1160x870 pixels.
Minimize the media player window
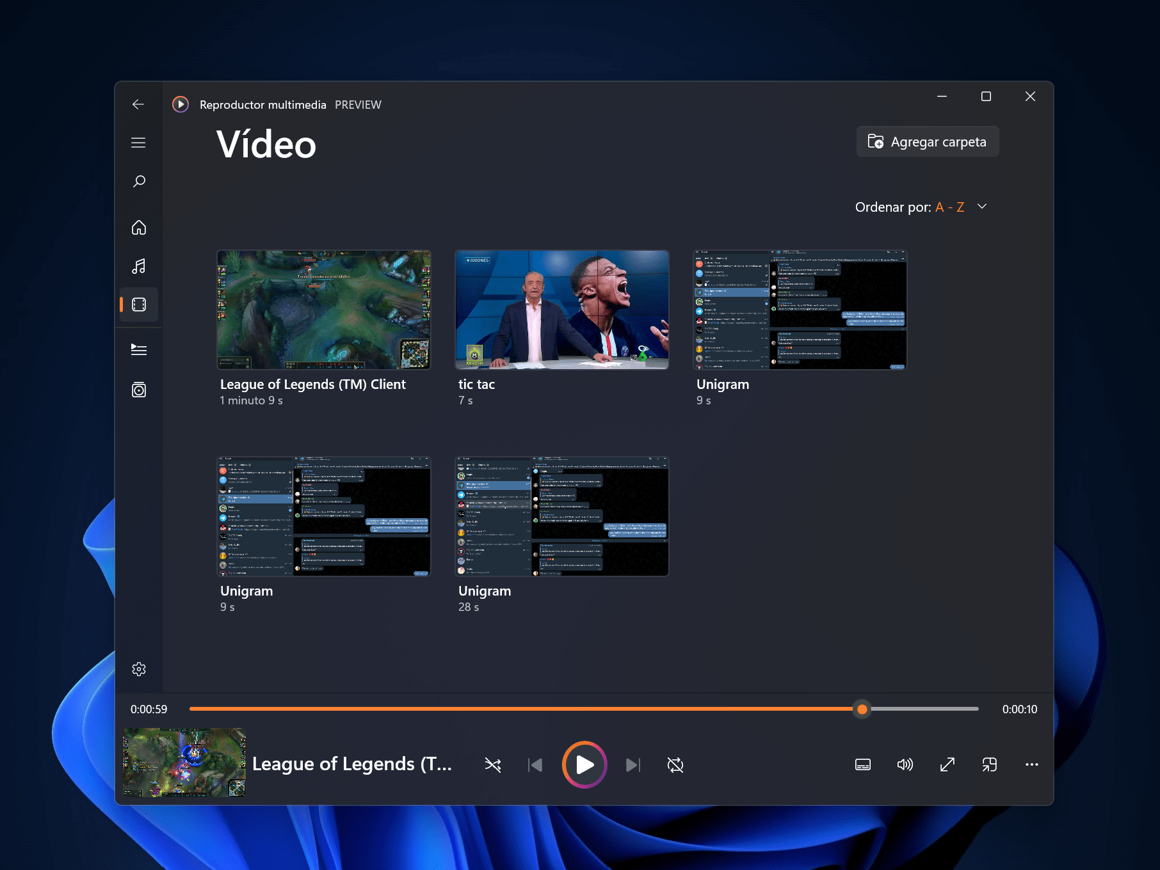coord(942,96)
